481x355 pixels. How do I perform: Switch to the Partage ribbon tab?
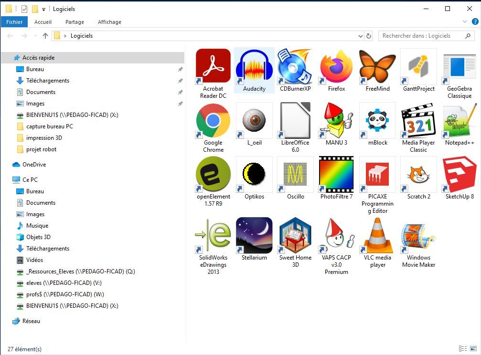75,22
